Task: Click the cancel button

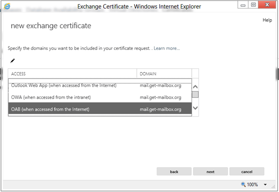Action: [x=246, y=171]
